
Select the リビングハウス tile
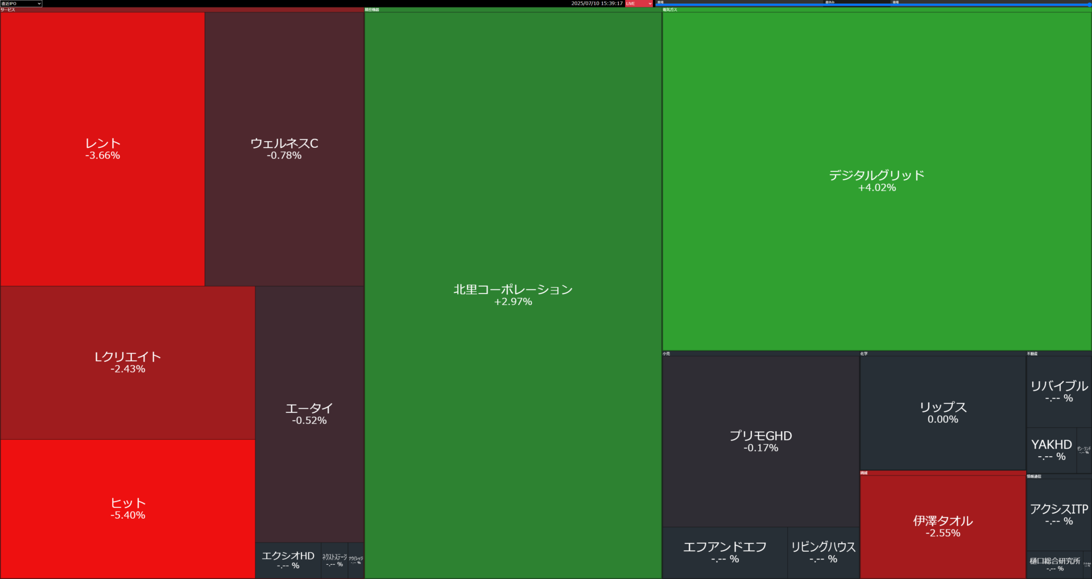(823, 552)
